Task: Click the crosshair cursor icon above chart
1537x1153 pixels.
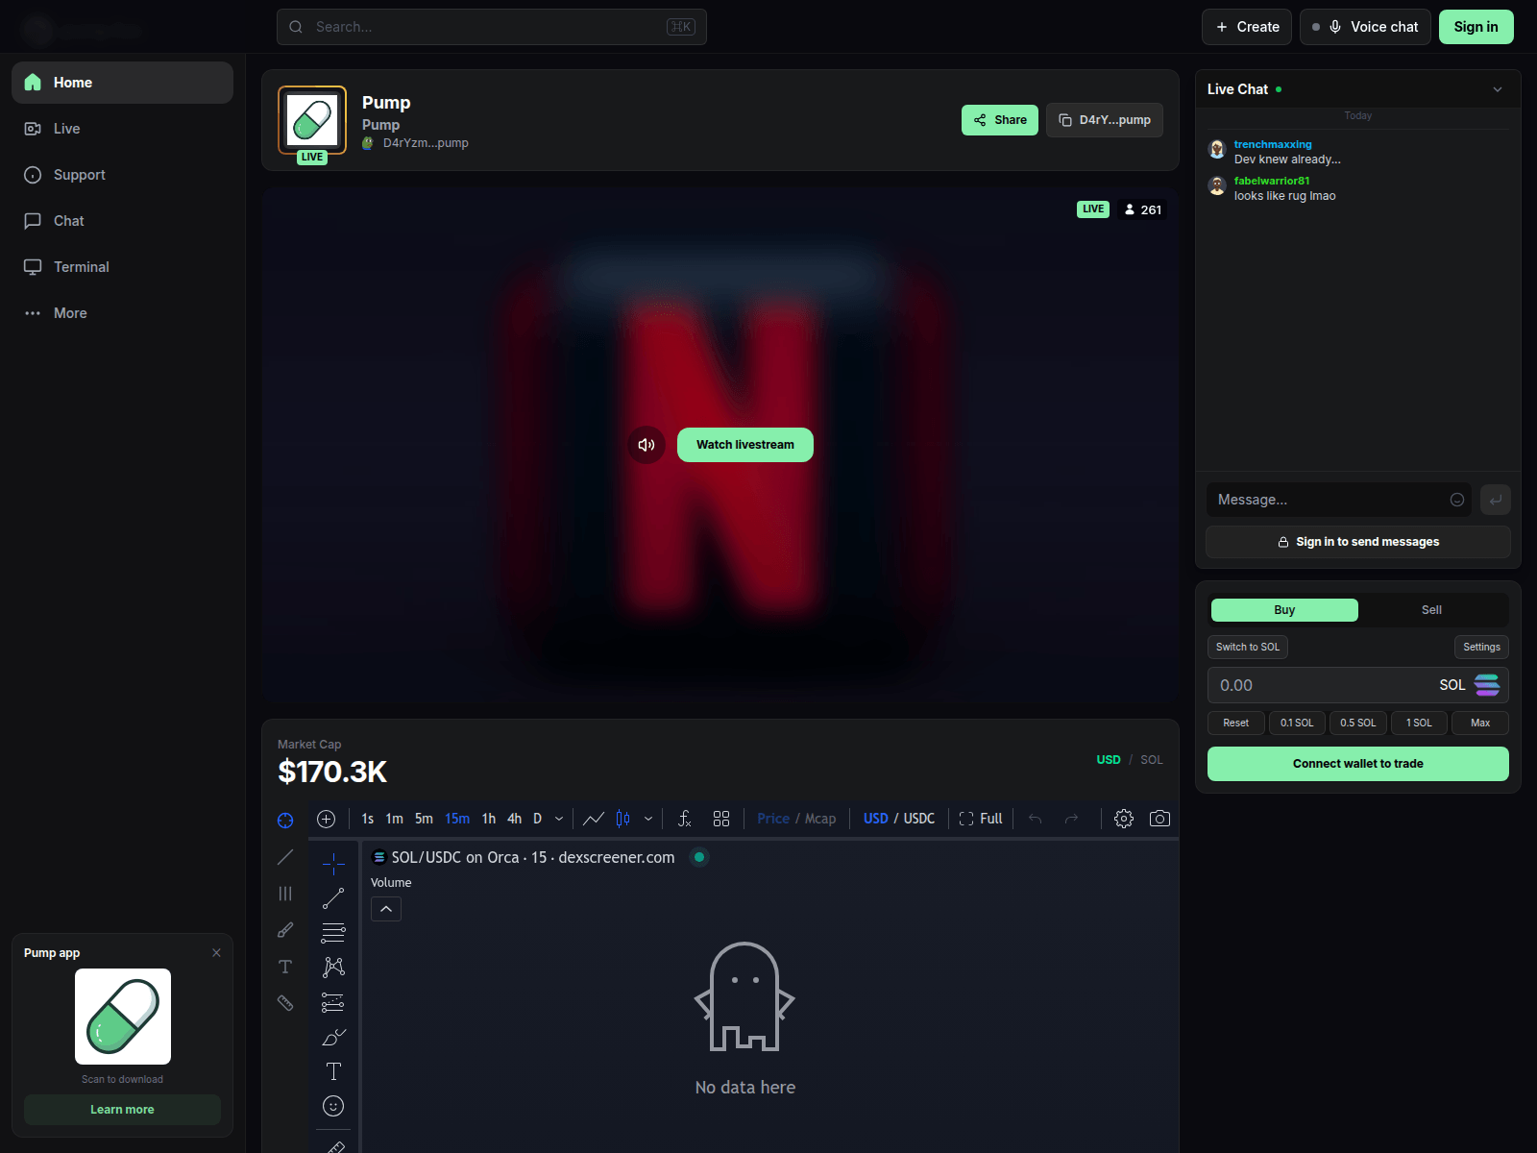Action: click(285, 820)
